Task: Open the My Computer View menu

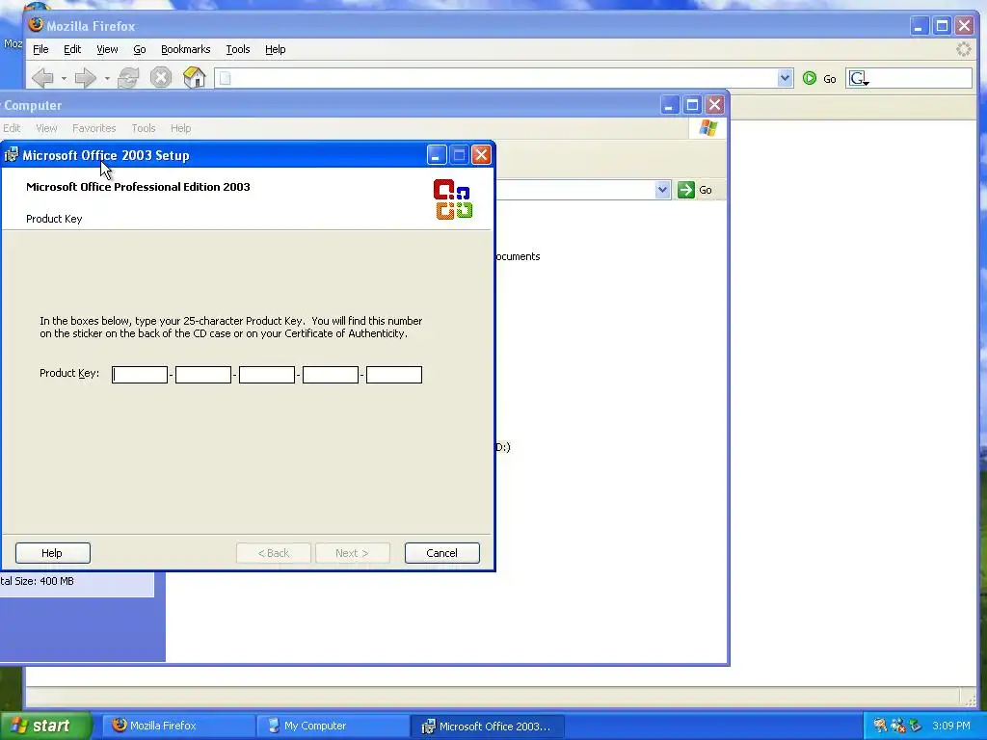Action: pos(46,128)
